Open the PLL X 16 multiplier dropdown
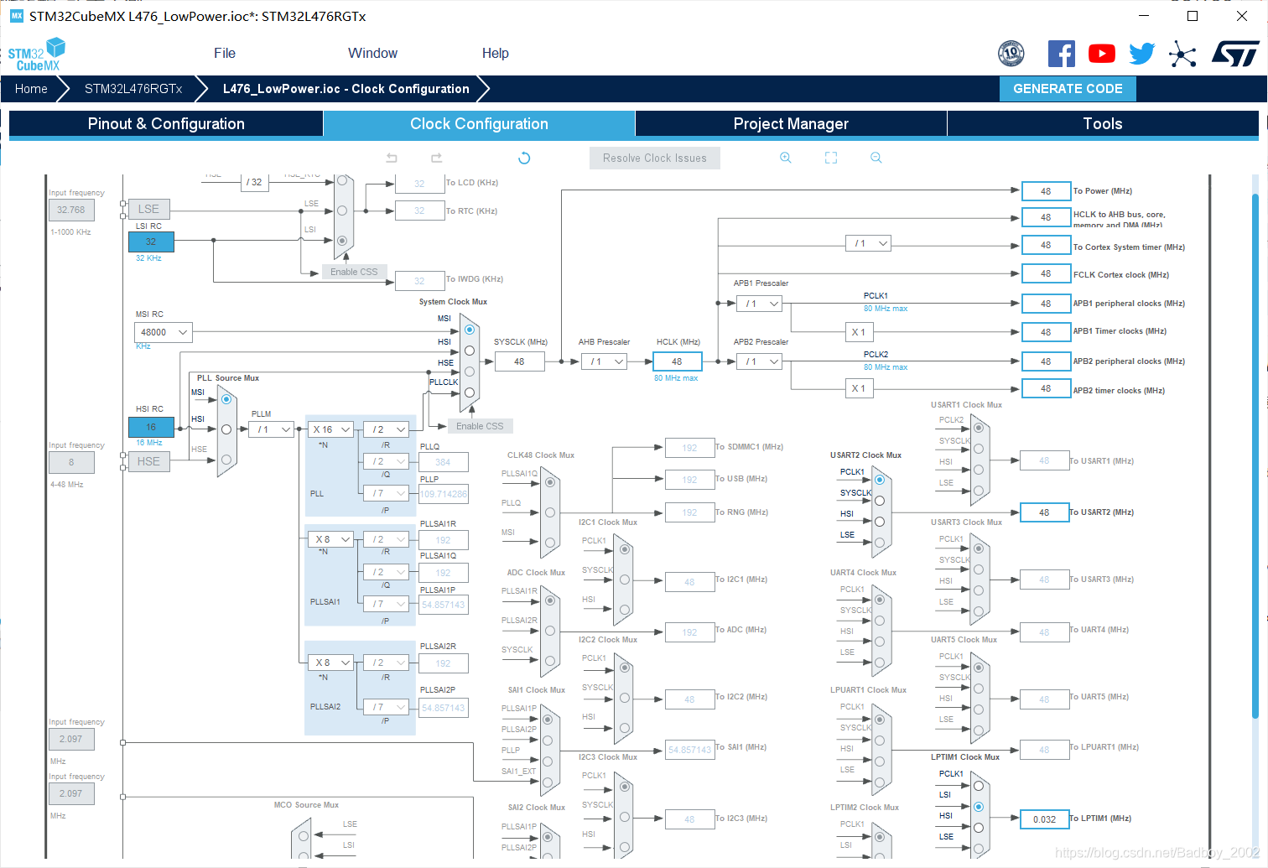This screenshot has height=868, width=1268. [x=330, y=429]
